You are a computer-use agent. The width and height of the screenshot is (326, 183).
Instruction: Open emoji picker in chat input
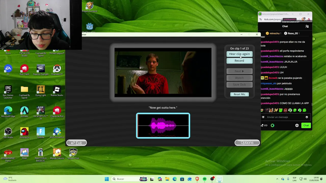[x=307, y=117]
